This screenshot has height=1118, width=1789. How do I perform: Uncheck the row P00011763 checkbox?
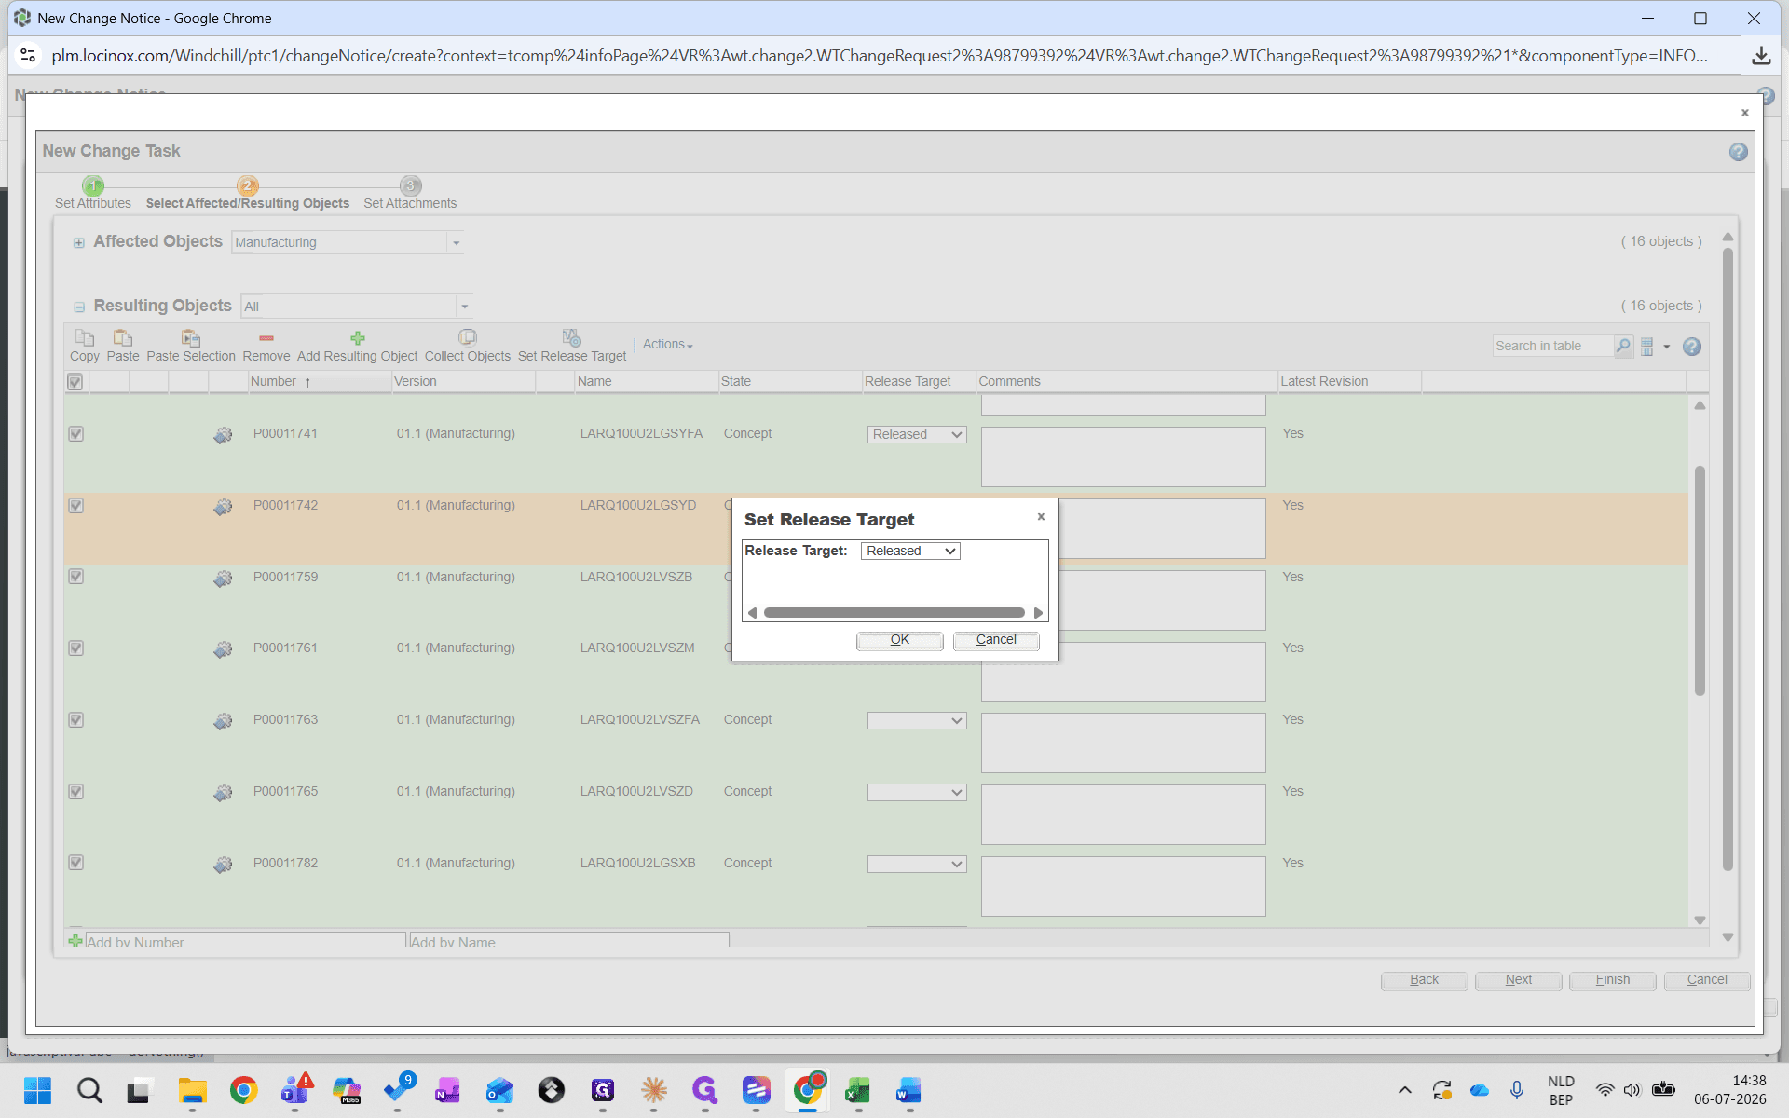pos(76,720)
